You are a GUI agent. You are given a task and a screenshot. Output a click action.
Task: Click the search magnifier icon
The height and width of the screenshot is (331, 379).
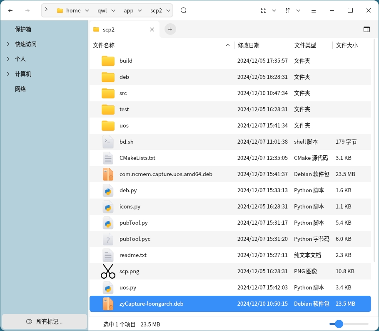[x=184, y=11]
